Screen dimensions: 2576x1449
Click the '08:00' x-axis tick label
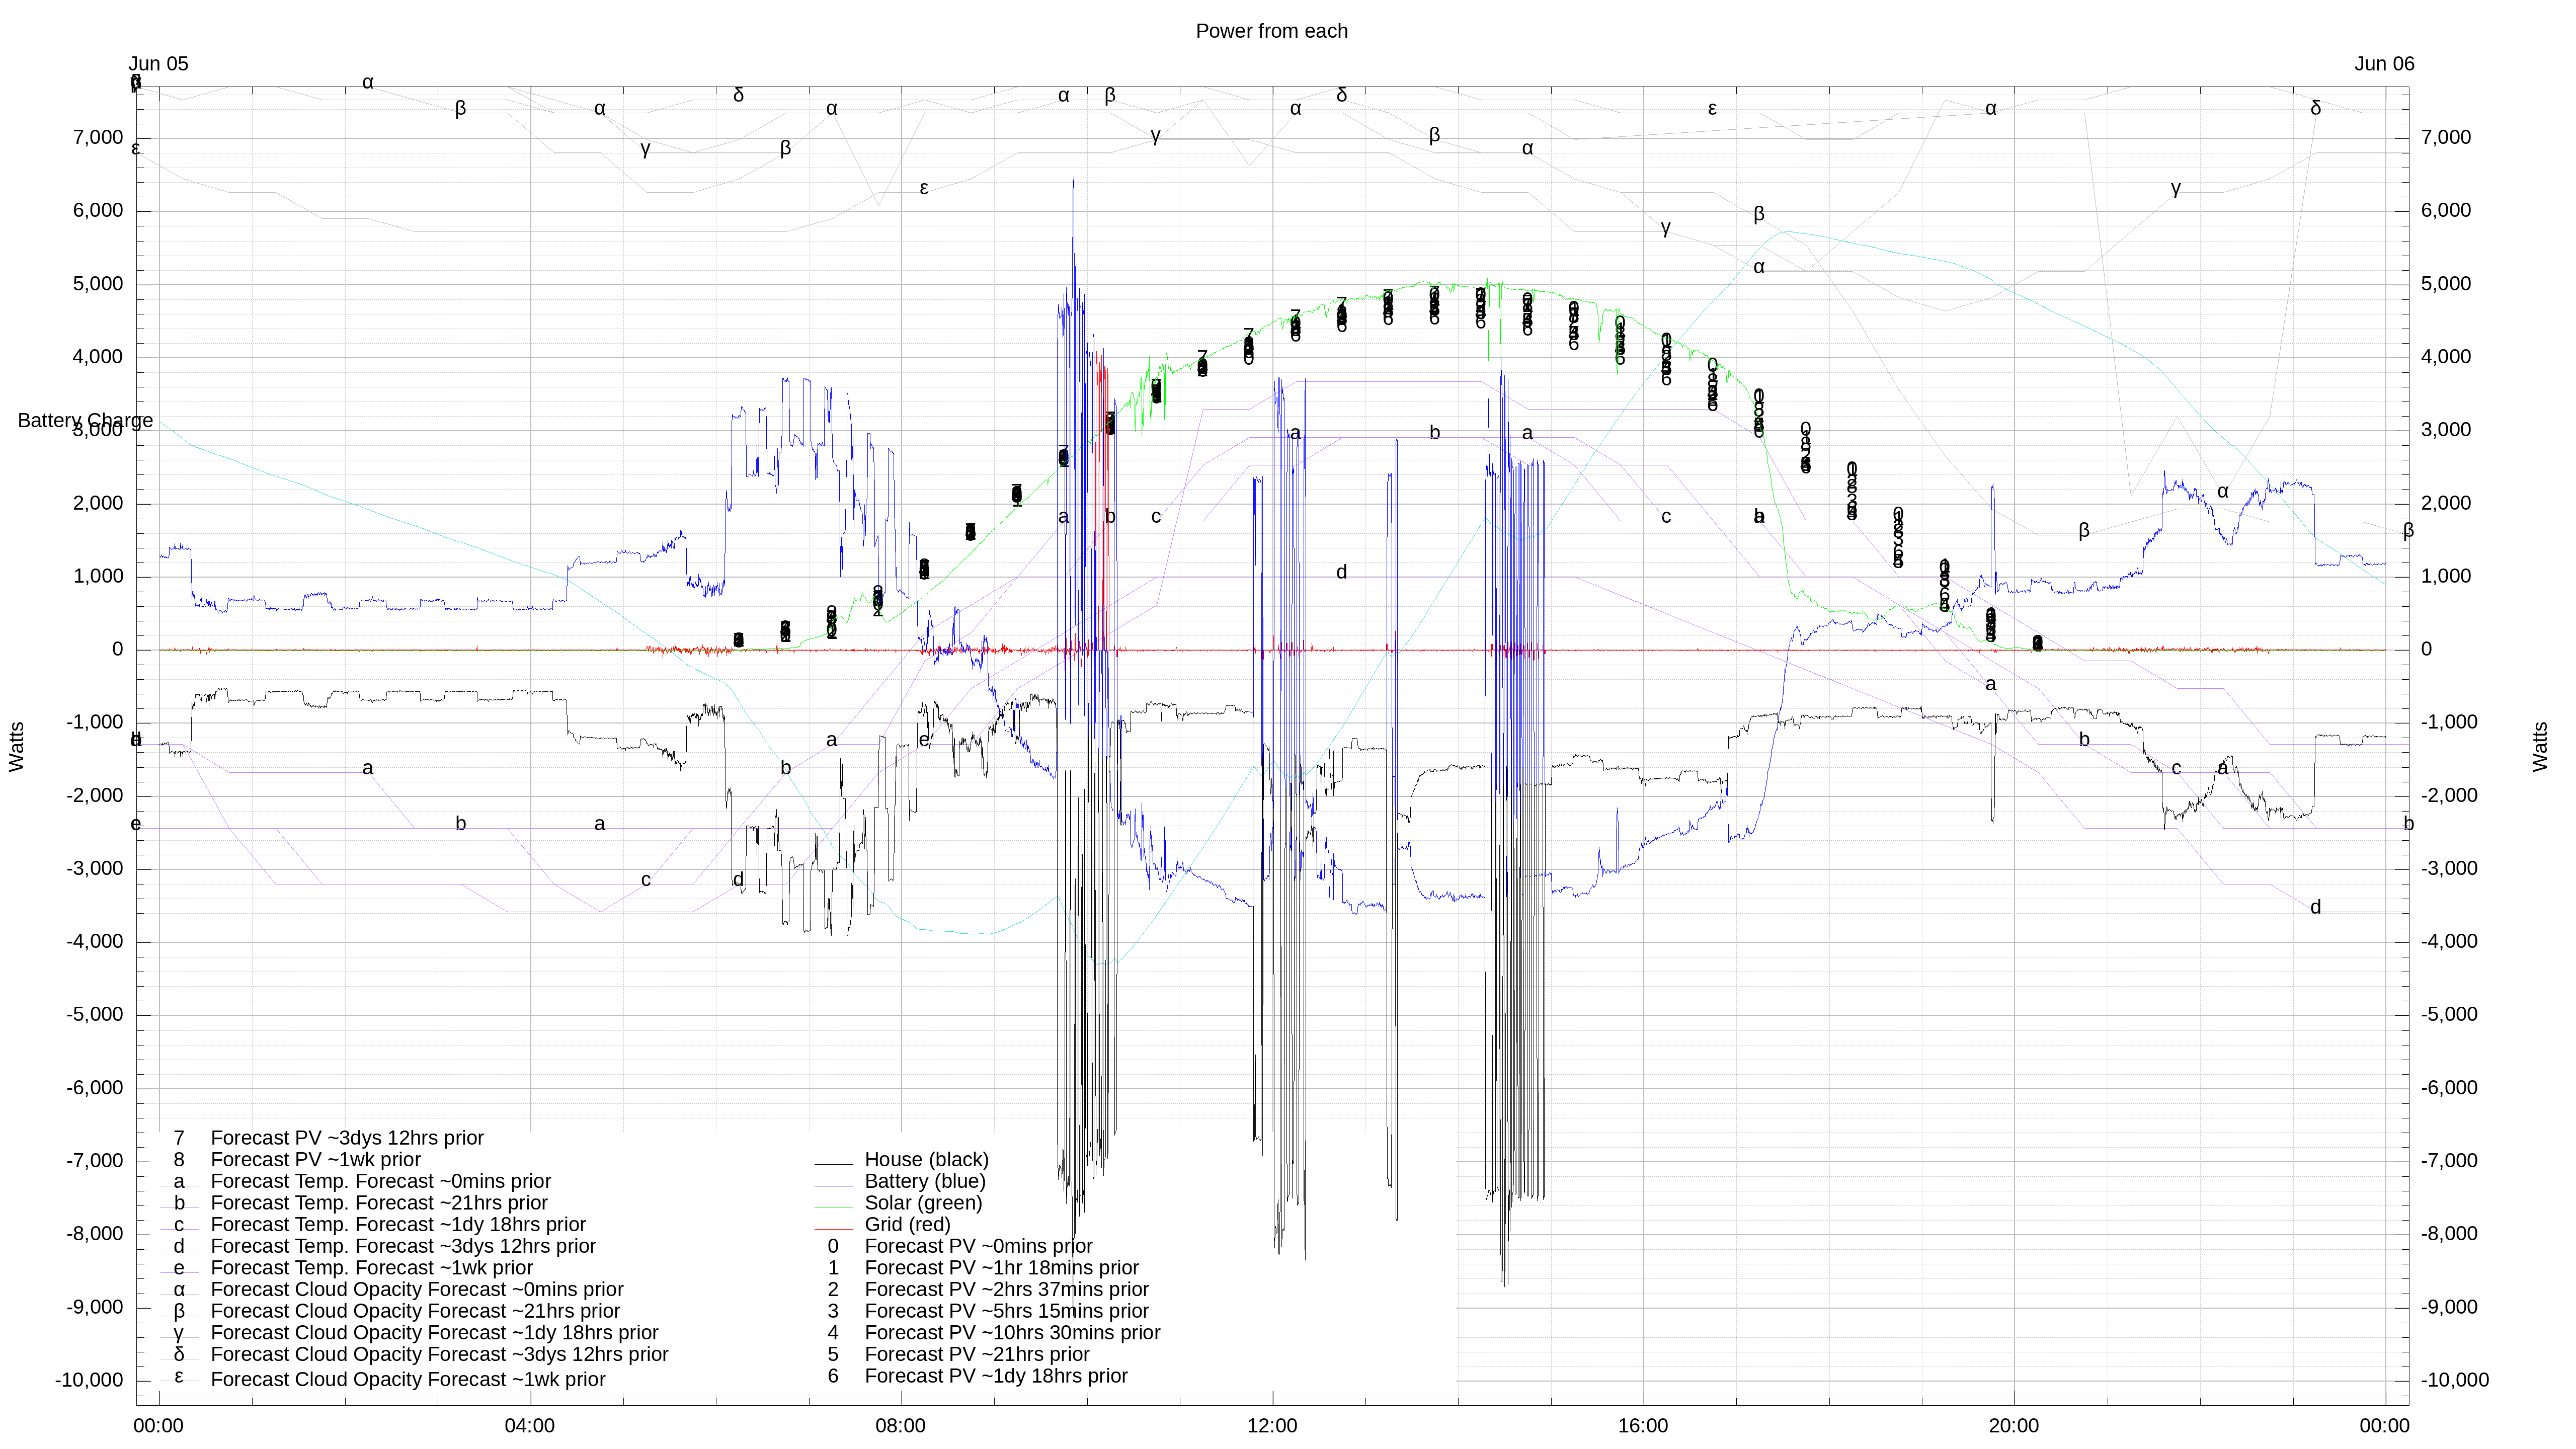point(900,1426)
